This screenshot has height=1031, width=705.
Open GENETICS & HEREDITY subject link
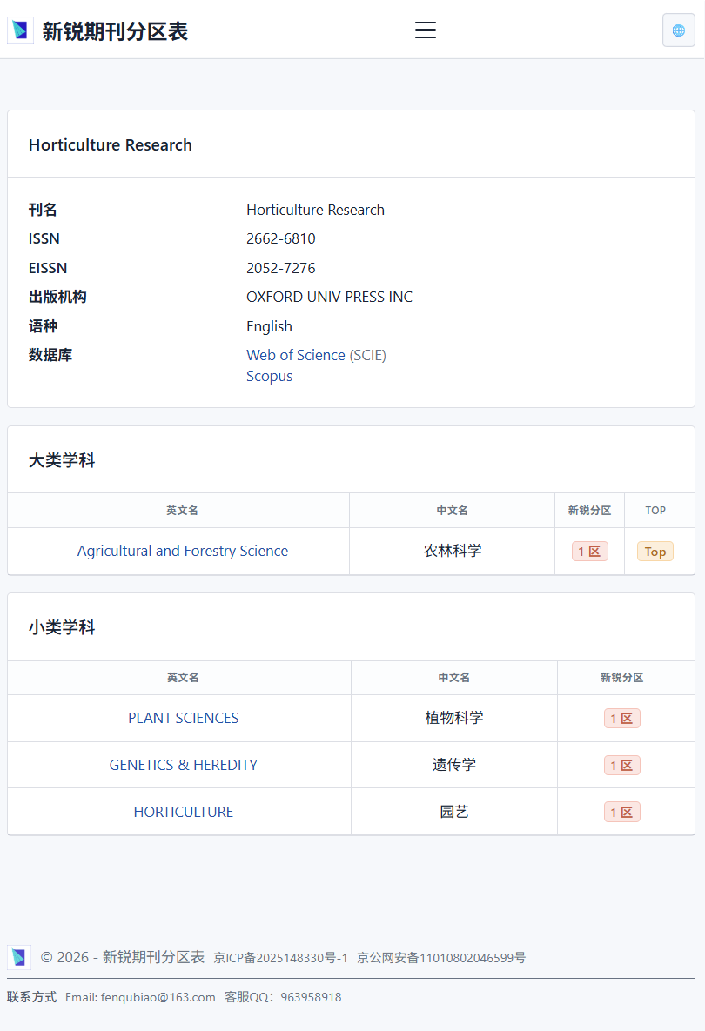point(183,765)
